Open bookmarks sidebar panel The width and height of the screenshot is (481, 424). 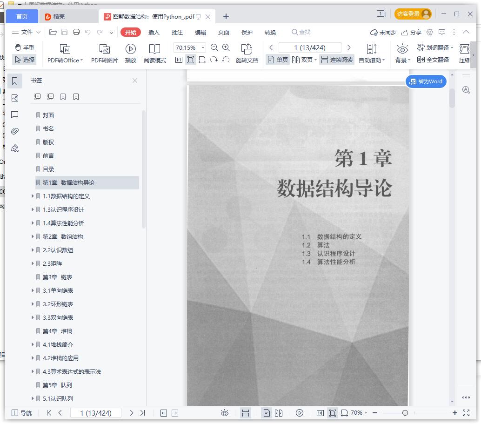[x=15, y=81]
